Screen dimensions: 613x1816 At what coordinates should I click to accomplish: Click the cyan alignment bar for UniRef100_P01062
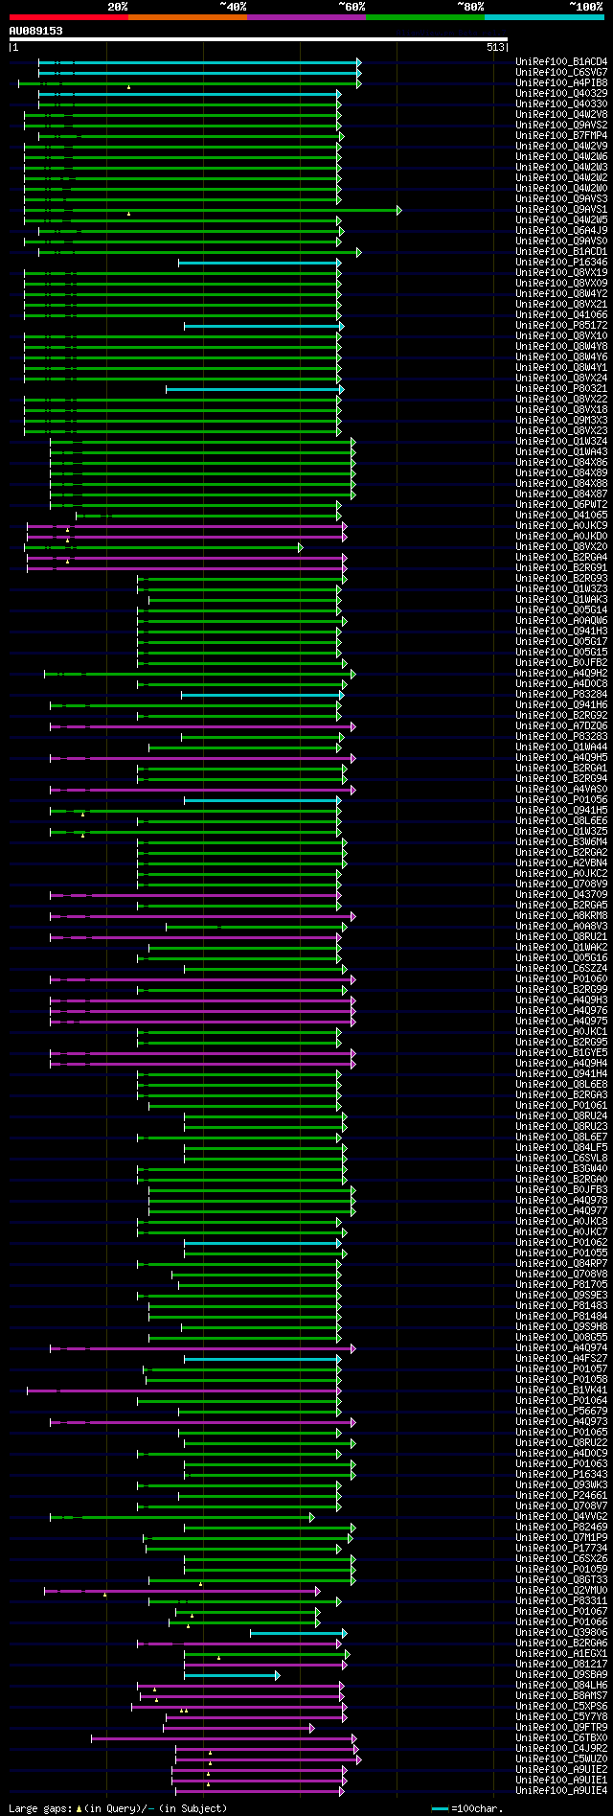coord(262,1243)
